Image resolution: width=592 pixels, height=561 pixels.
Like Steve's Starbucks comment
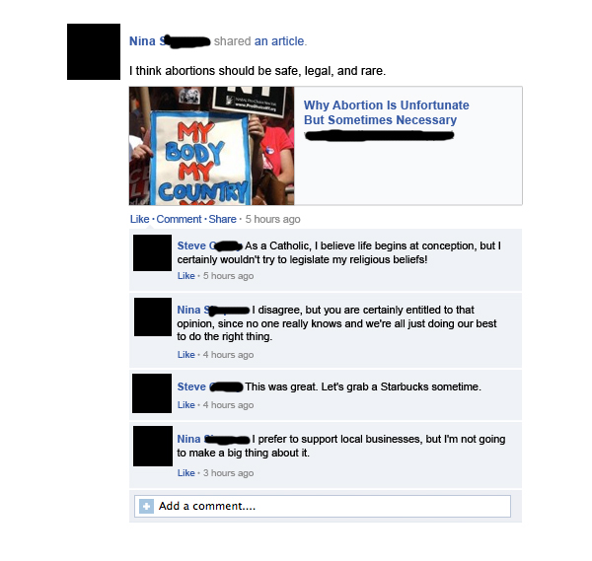click(186, 405)
